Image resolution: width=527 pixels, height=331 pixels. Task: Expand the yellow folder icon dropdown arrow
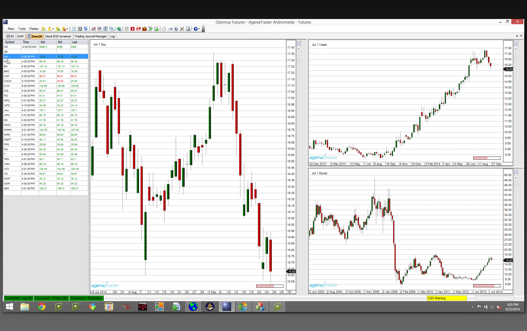53,29
